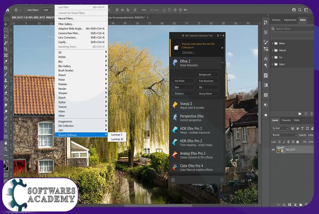Select the Rectangular Marquee tool
The height and width of the screenshot is (214, 319).
point(6,30)
